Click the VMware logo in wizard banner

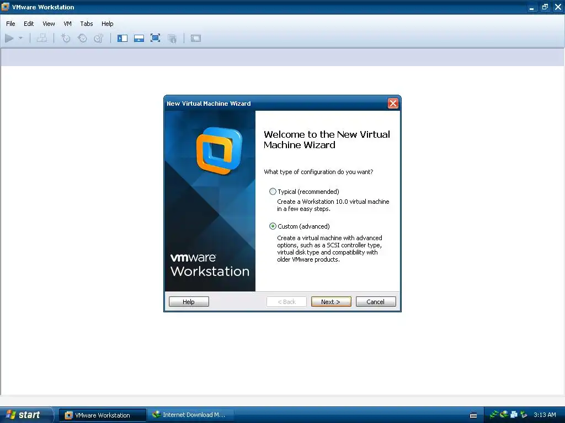click(x=219, y=151)
